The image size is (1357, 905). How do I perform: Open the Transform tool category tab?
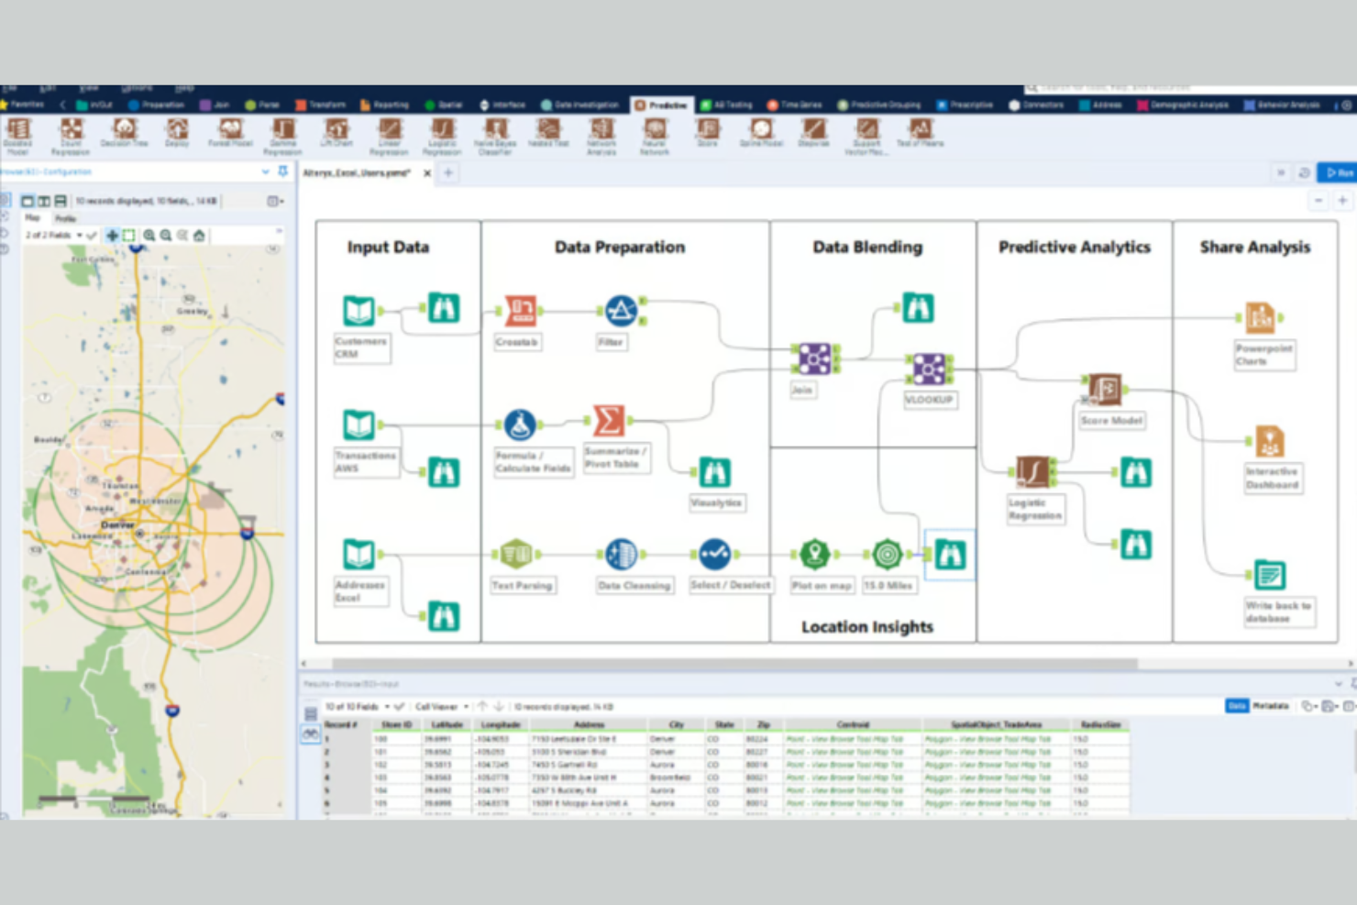click(x=321, y=105)
